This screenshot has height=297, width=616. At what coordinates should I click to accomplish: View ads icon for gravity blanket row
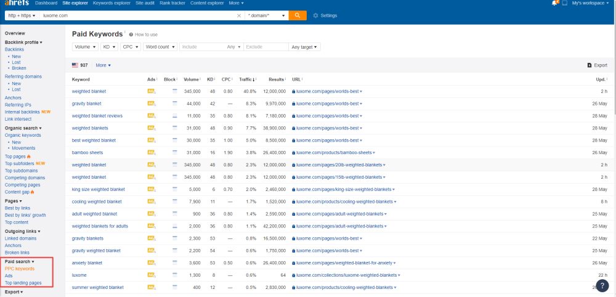point(151,104)
